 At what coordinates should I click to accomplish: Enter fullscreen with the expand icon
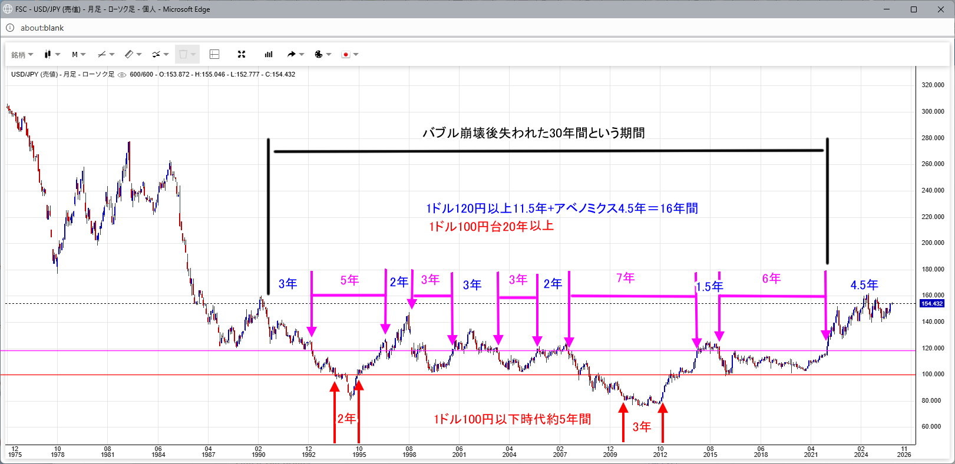[242, 55]
